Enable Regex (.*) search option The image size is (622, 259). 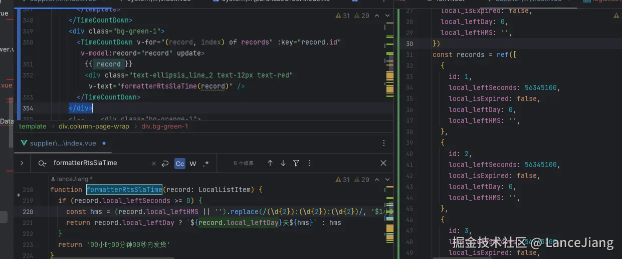pos(206,163)
